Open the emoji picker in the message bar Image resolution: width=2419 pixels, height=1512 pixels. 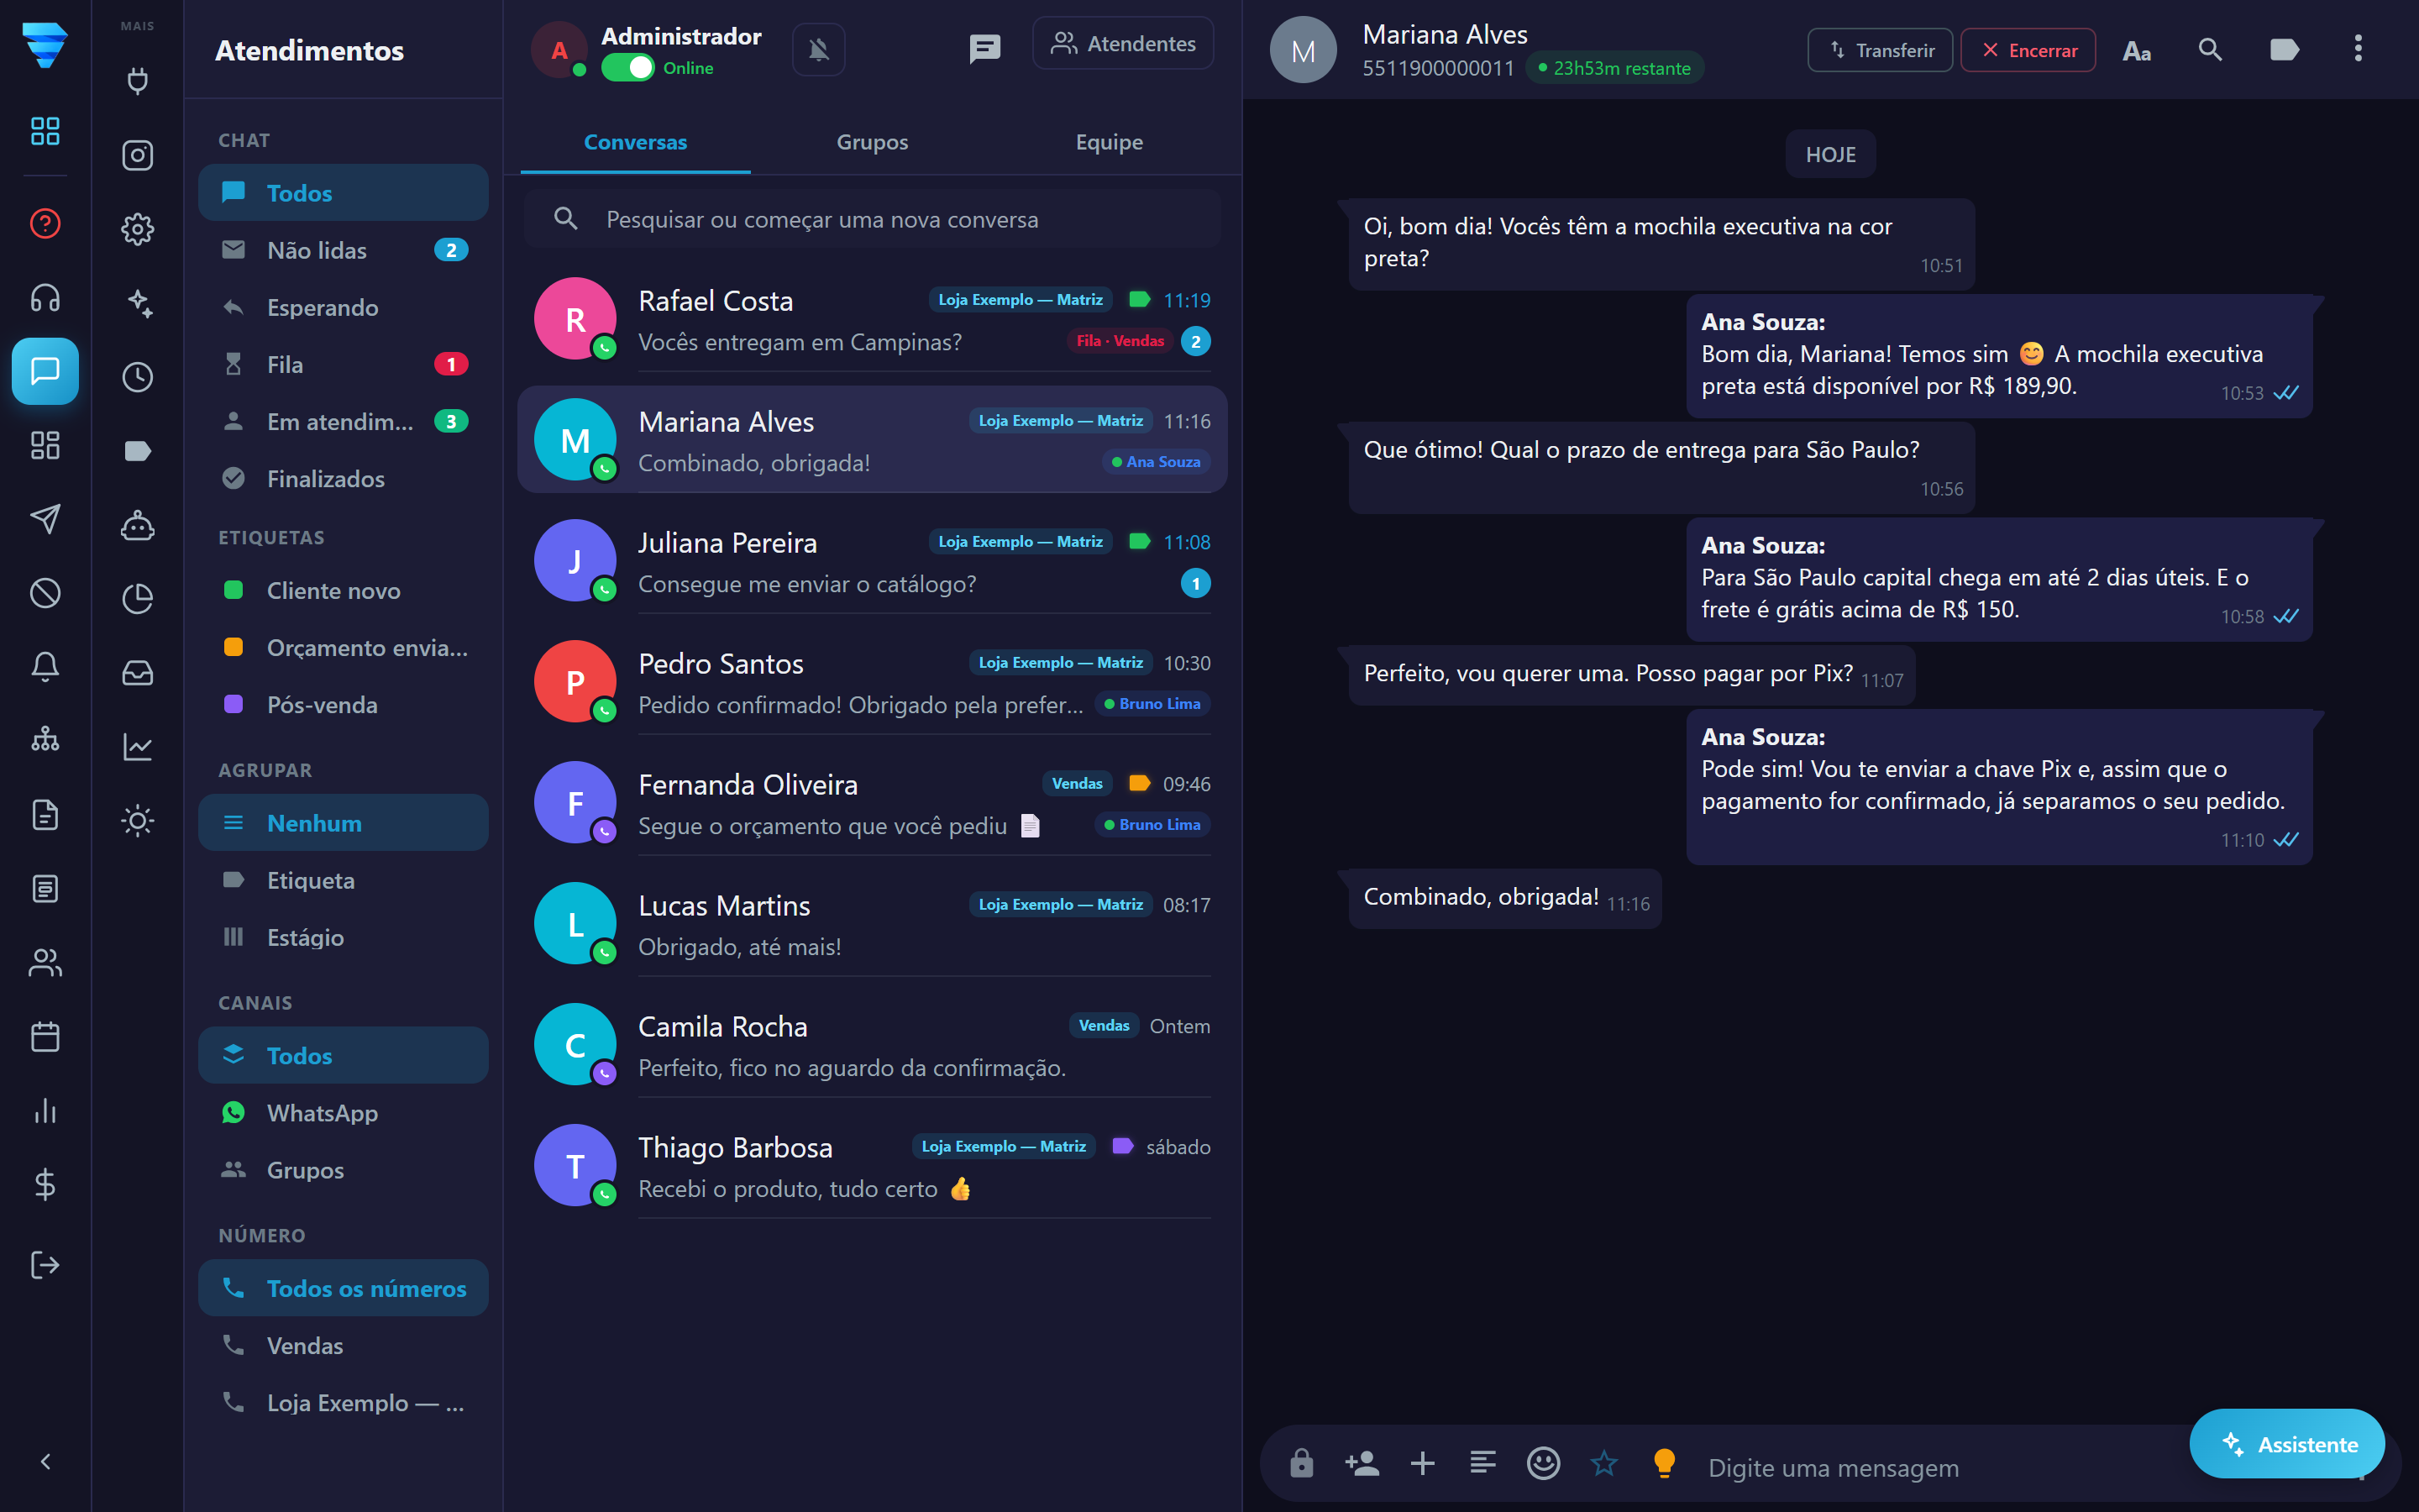click(x=1542, y=1464)
